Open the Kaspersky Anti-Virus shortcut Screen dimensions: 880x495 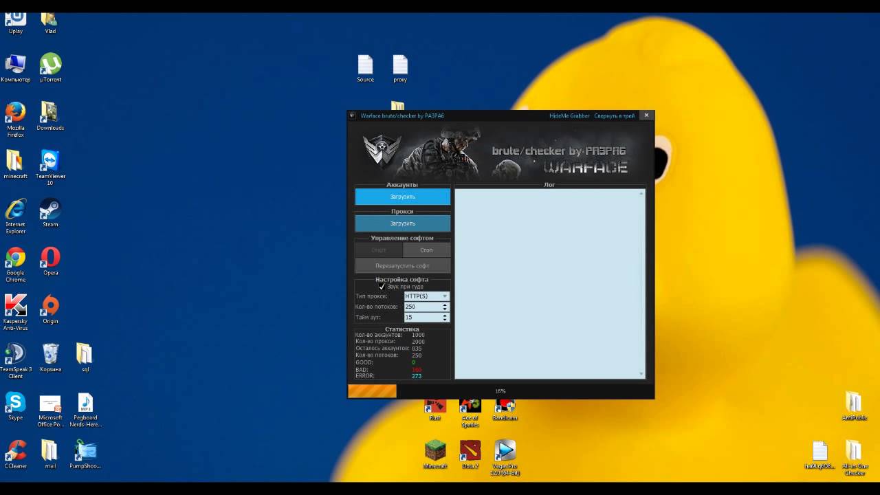pos(15,313)
